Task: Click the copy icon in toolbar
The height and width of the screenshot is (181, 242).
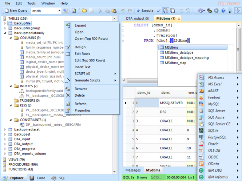Action: click(107, 11)
